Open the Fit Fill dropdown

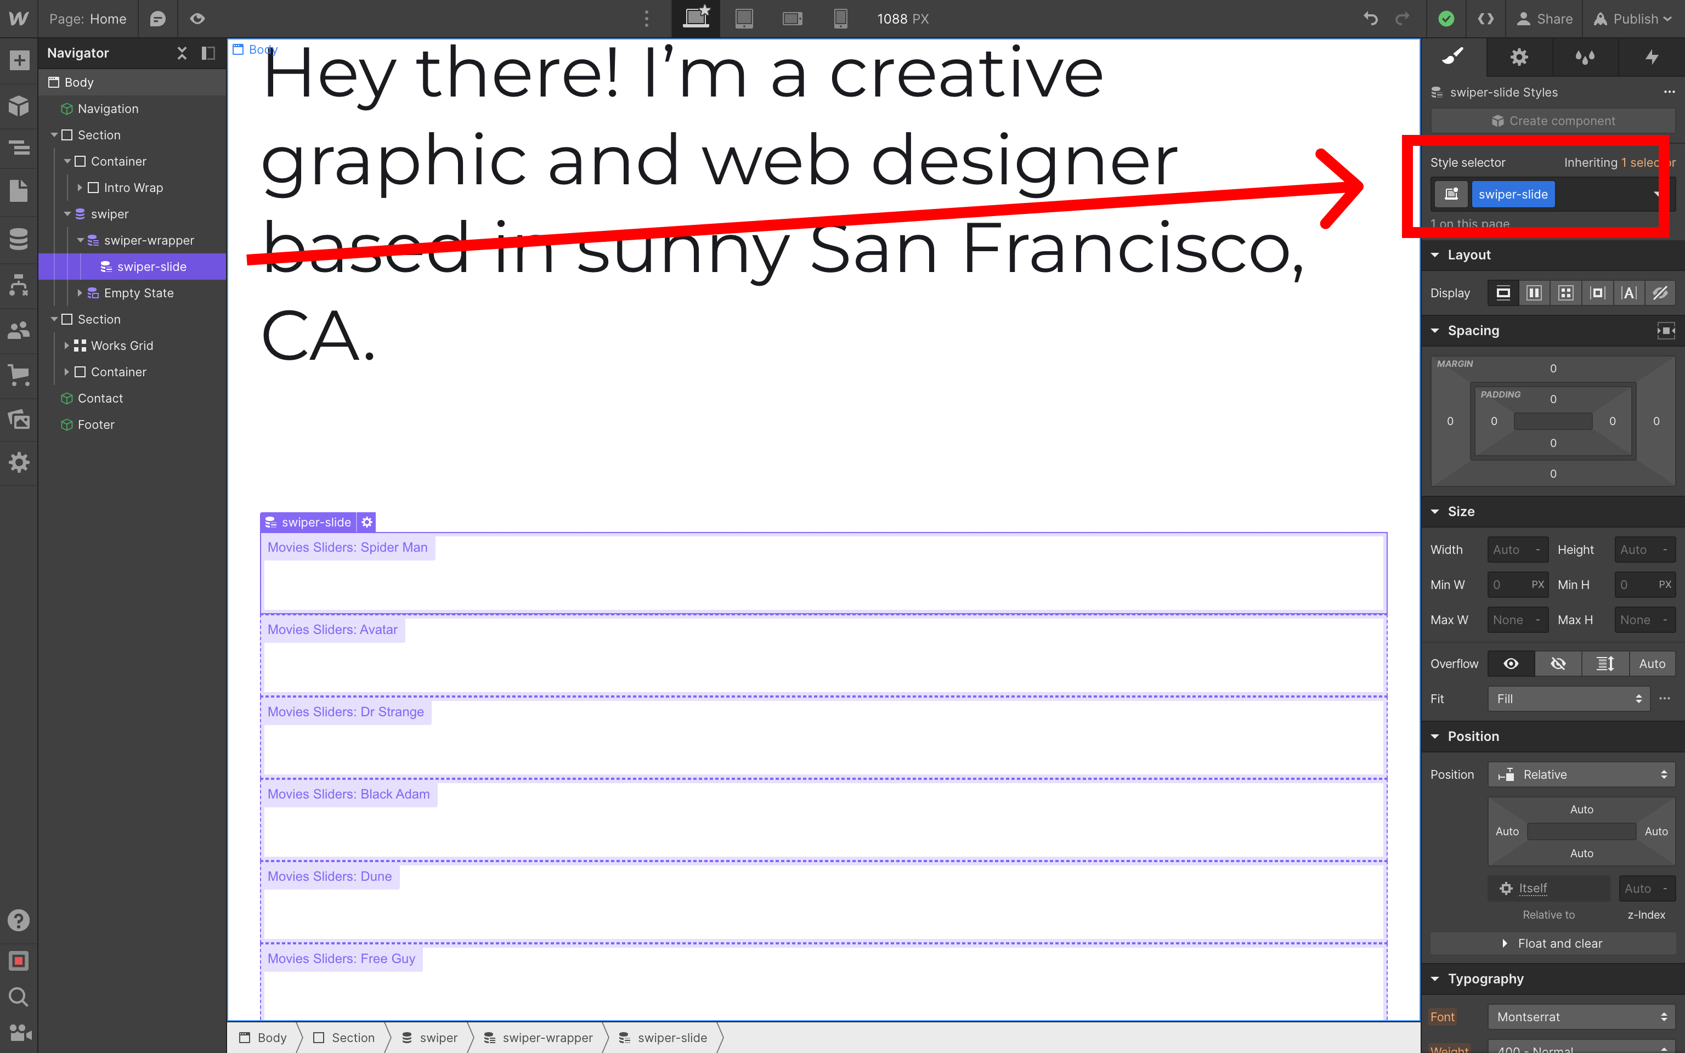pos(1569,699)
